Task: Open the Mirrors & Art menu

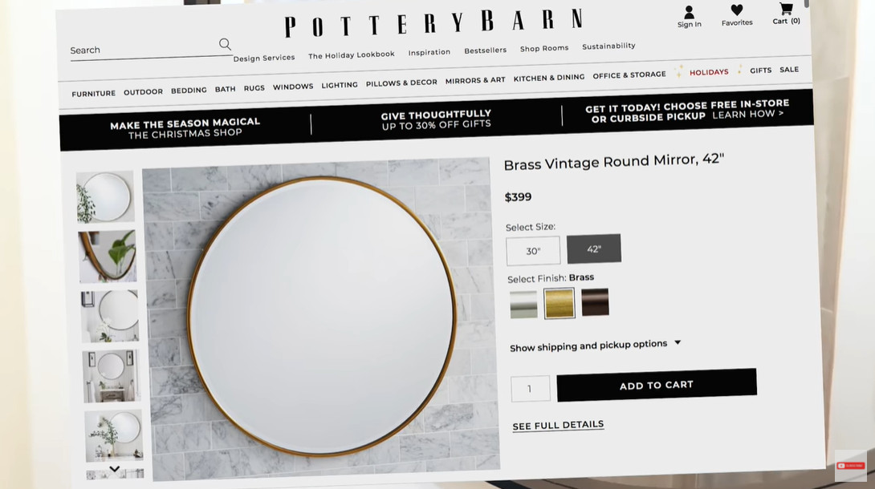Action: point(475,80)
